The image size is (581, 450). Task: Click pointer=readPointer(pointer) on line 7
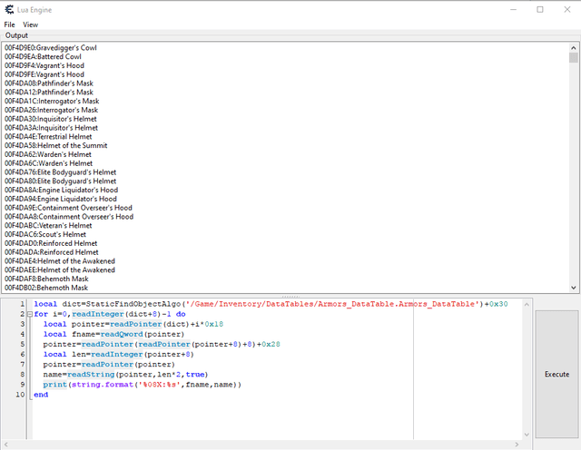pyautogui.click(x=109, y=364)
